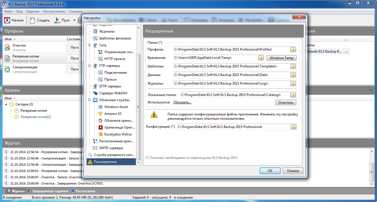Run the Очистка profile with Пуск
This screenshot has height=202, width=377.
point(74,47)
